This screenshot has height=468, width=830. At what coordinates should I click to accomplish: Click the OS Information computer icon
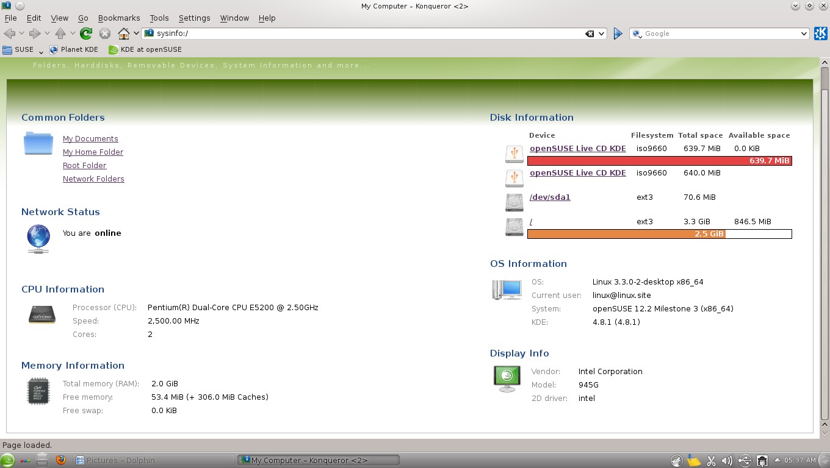(507, 289)
